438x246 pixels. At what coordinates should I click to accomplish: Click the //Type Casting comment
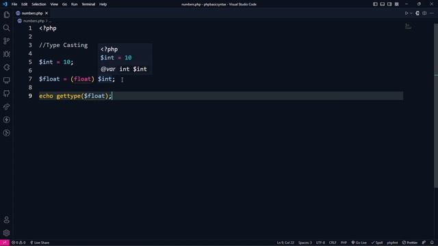(x=64, y=45)
